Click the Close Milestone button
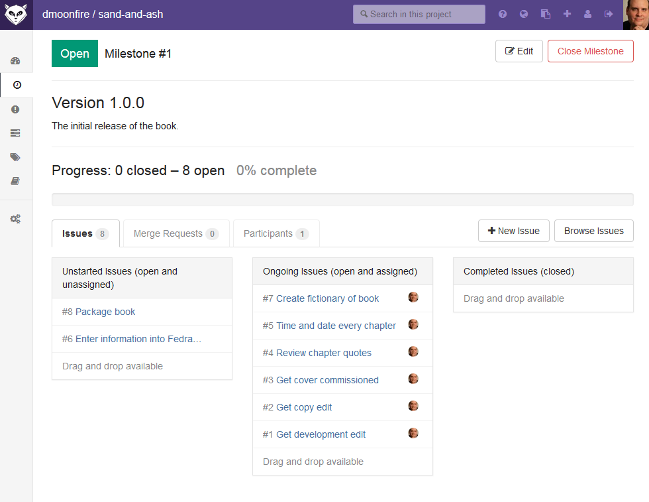 pyautogui.click(x=590, y=51)
